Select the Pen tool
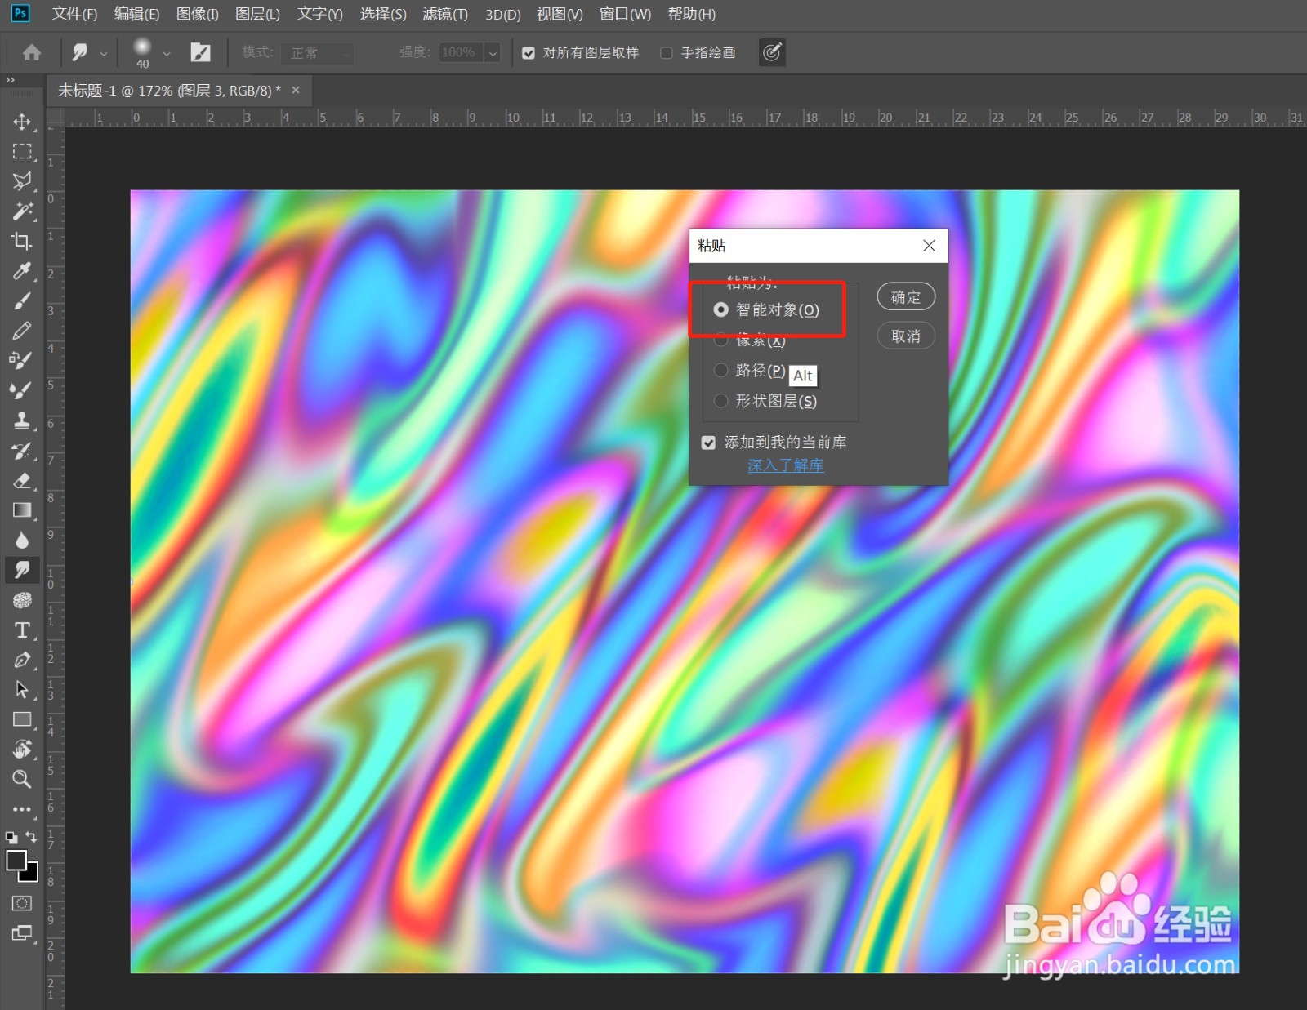 (x=22, y=660)
